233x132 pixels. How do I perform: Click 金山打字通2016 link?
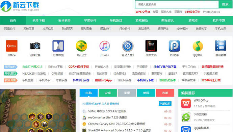(x=32, y=67)
